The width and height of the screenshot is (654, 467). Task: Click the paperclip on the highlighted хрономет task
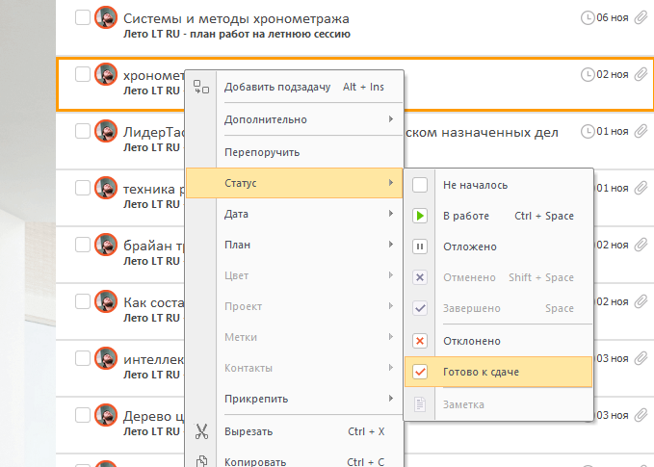[x=641, y=74]
